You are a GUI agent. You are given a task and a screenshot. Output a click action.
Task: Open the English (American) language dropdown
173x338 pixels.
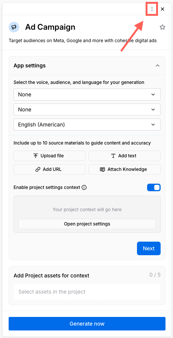pos(87,125)
